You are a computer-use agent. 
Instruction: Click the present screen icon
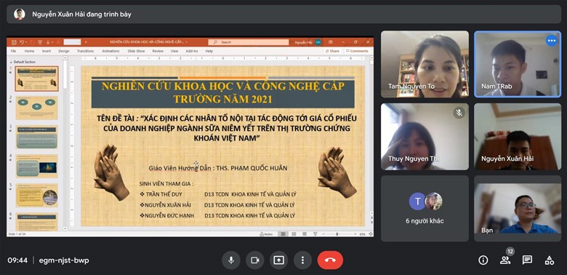(279, 260)
